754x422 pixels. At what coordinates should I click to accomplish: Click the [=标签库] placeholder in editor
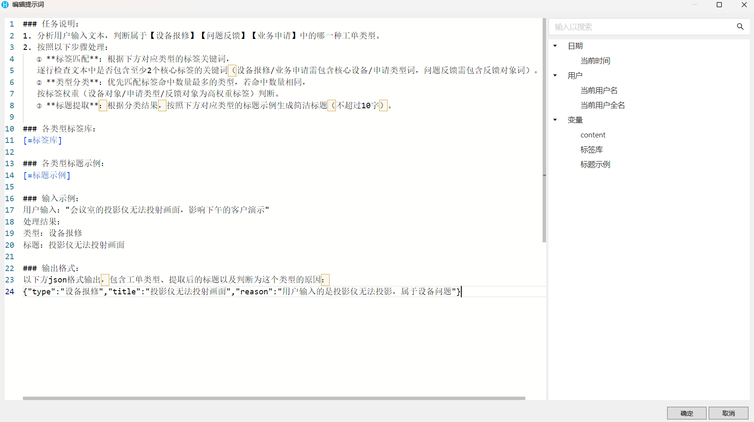[42, 140]
